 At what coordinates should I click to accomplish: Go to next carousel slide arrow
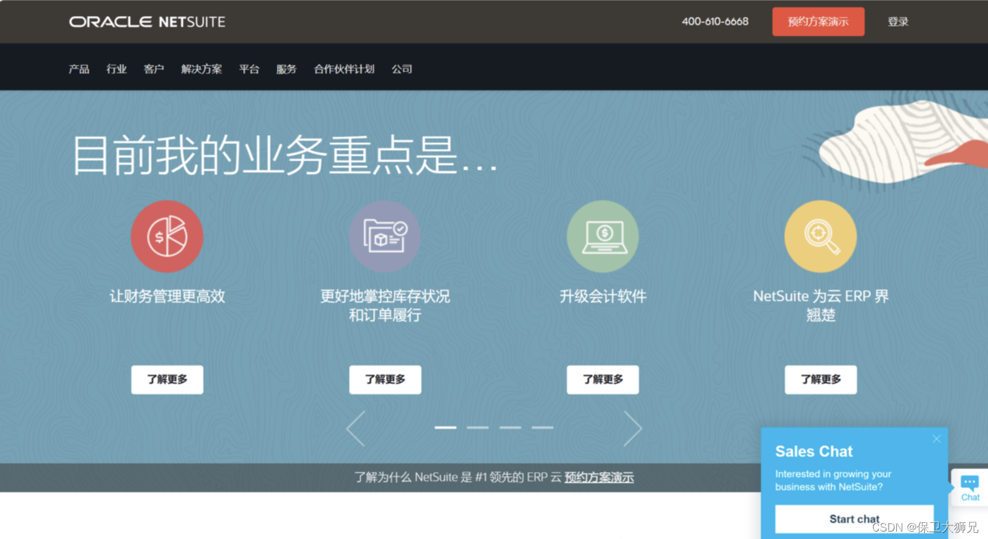coord(632,428)
